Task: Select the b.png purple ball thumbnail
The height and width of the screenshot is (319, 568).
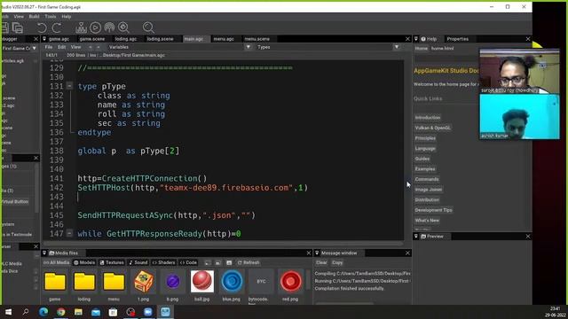Action: 173,282
